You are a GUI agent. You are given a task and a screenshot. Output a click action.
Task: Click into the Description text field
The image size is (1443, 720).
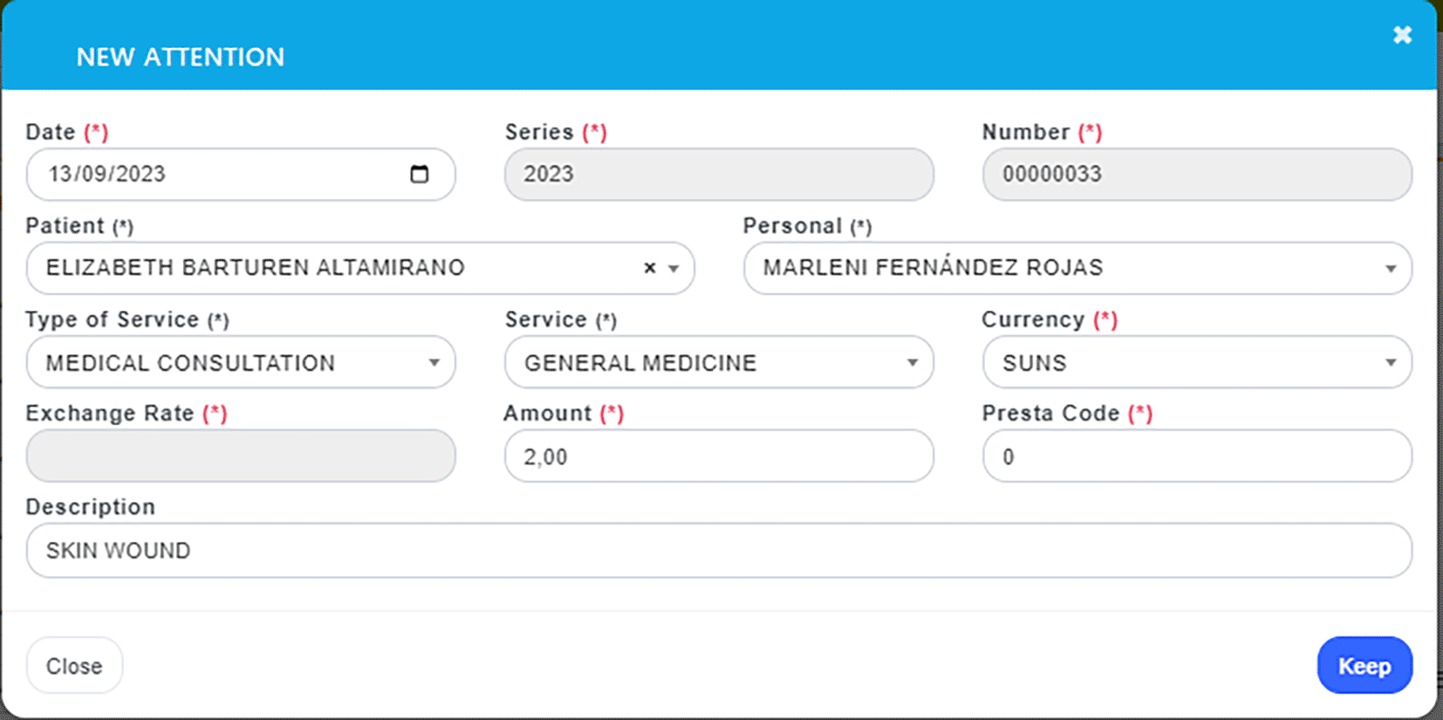[719, 550]
